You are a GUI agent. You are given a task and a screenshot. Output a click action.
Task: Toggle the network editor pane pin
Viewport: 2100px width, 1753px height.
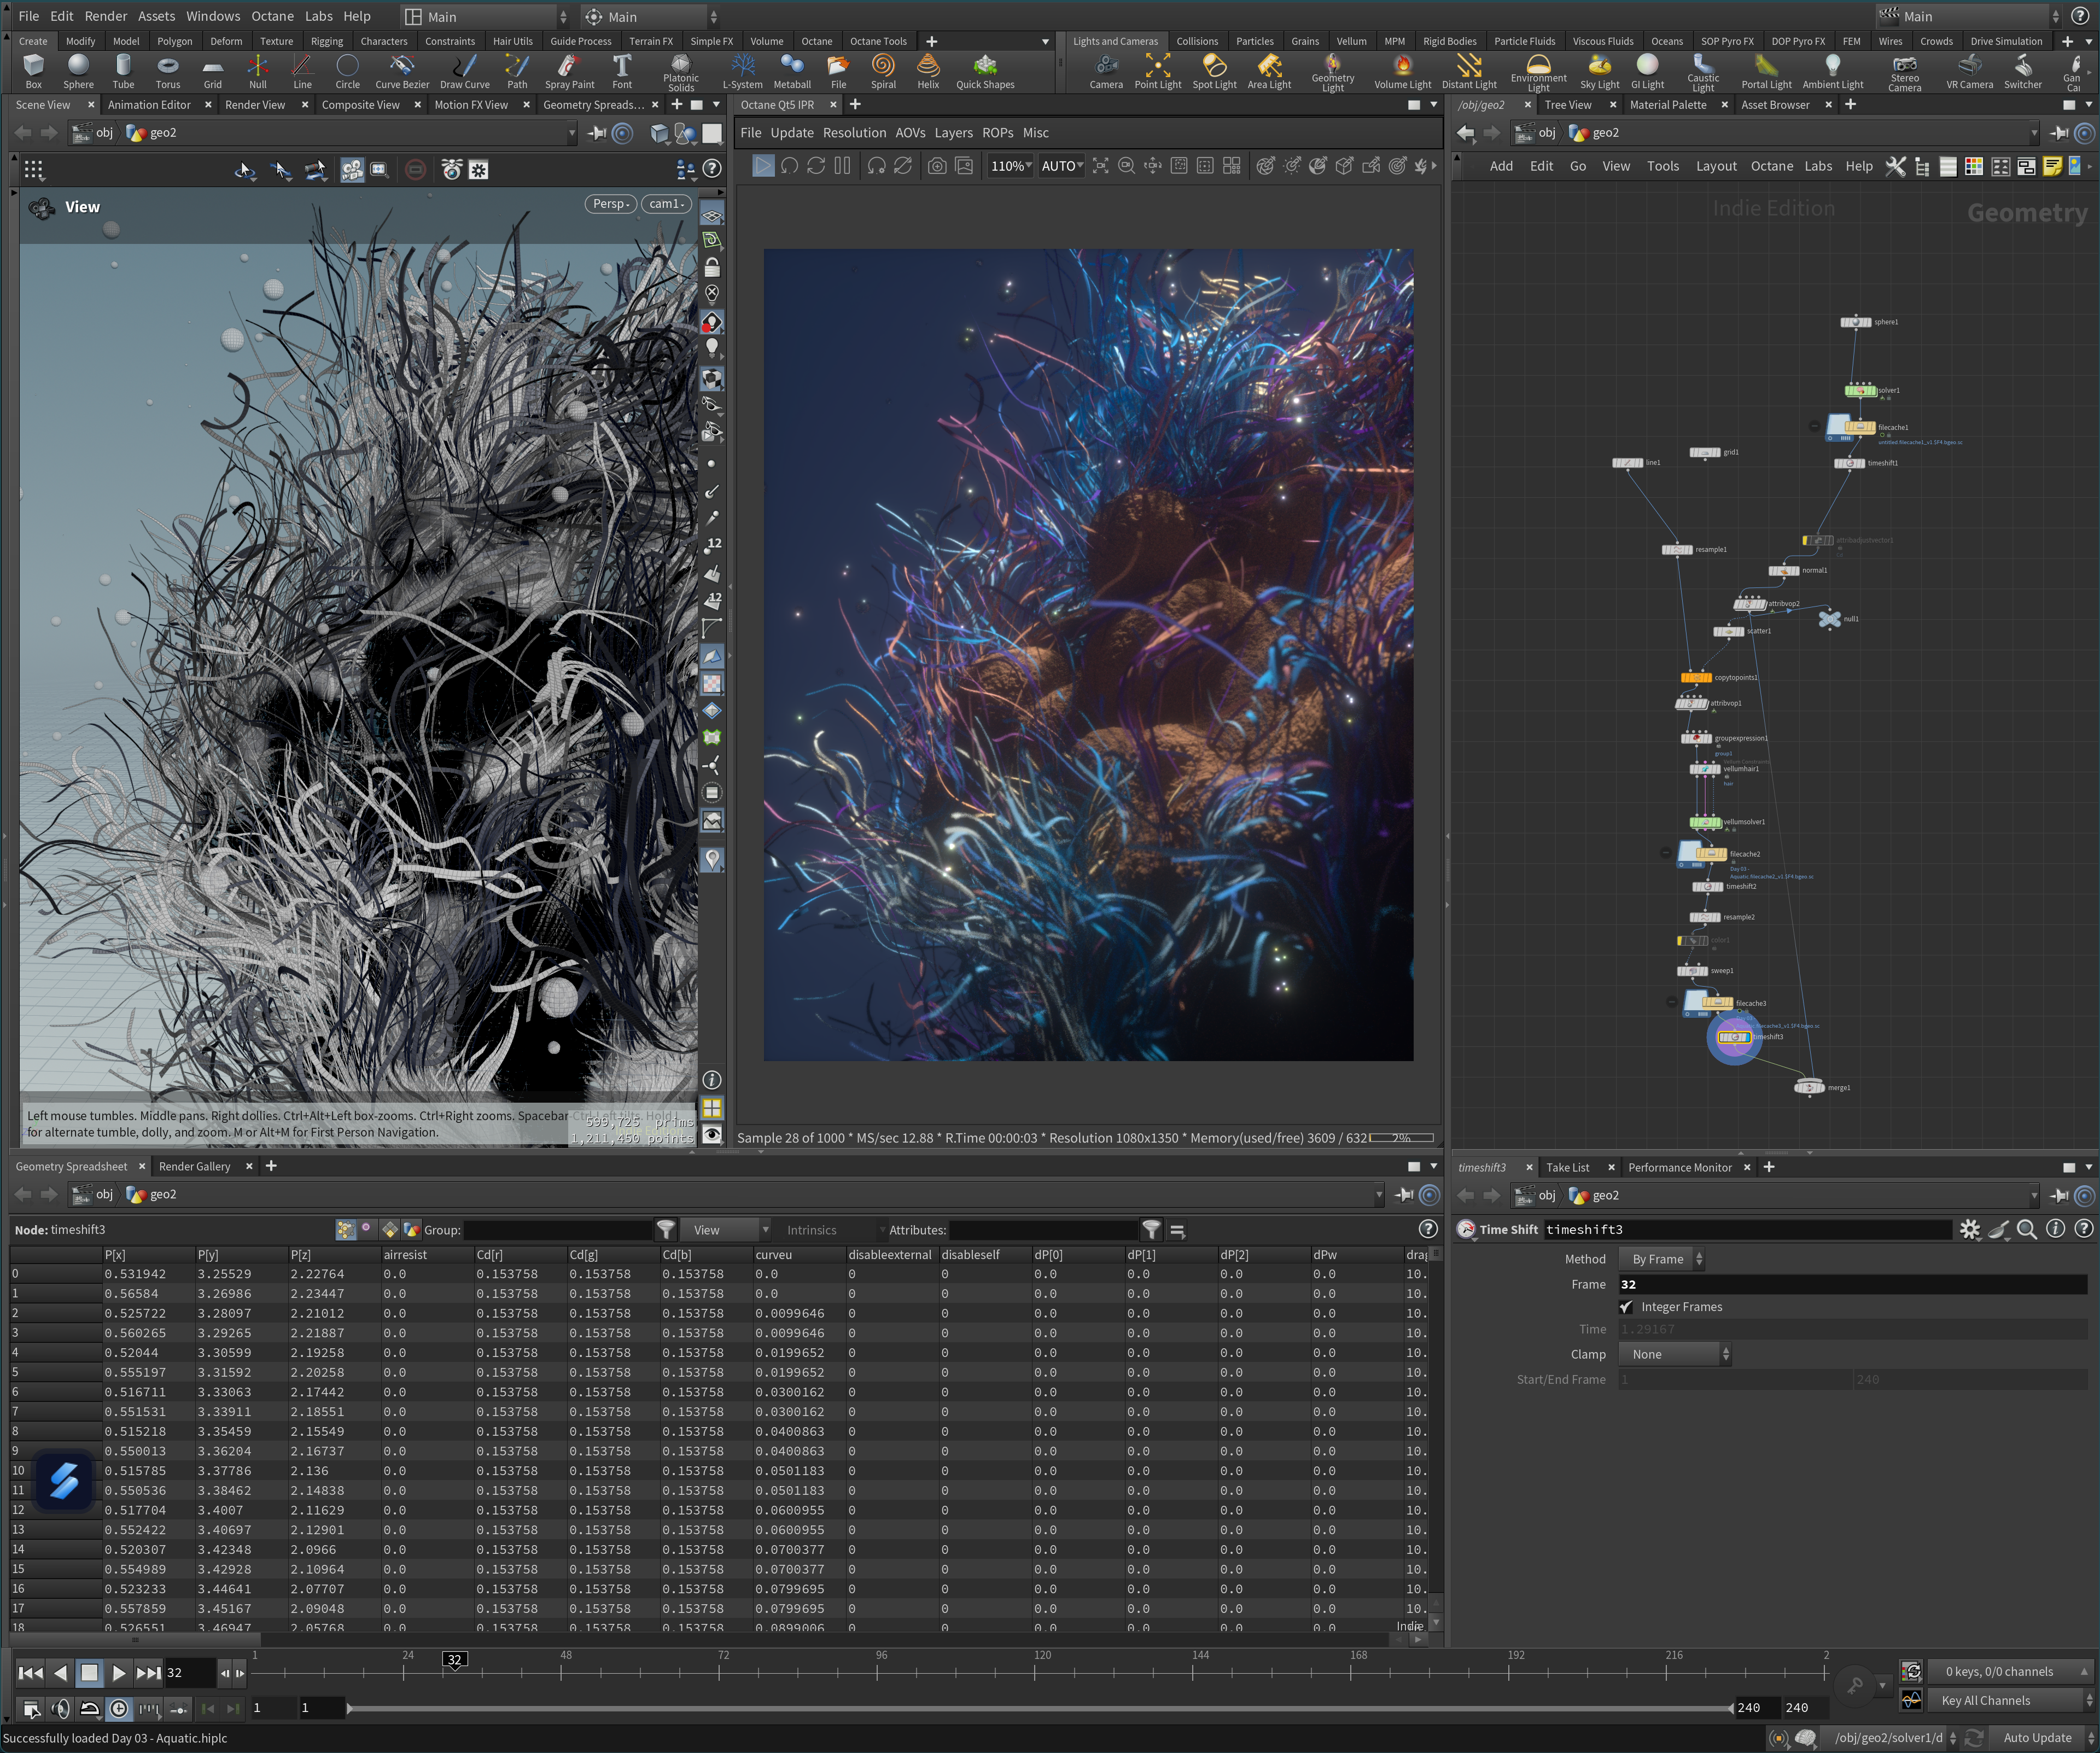pyautogui.click(x=2059, y=133)
